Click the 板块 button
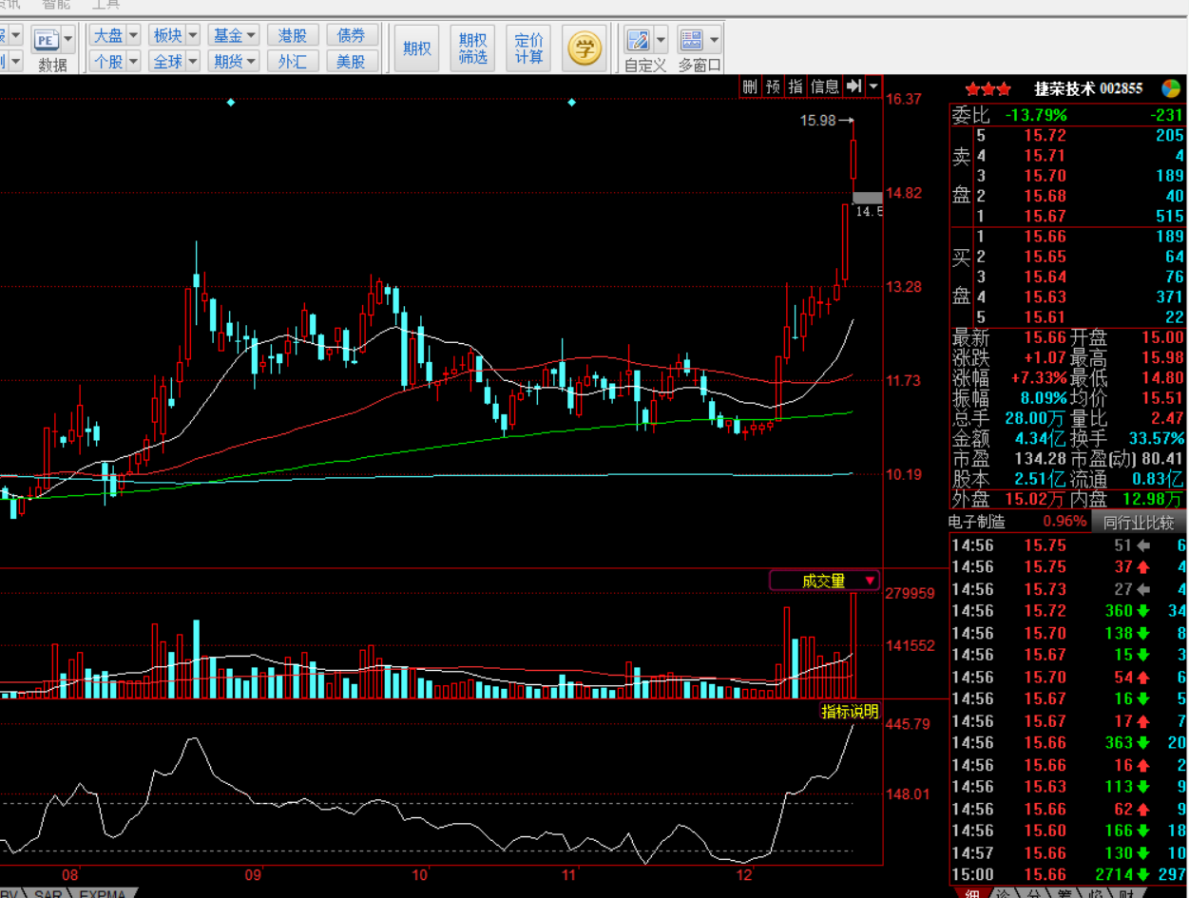The width and height of the screenshot is (1189, 898). click(x=167, y=36)
